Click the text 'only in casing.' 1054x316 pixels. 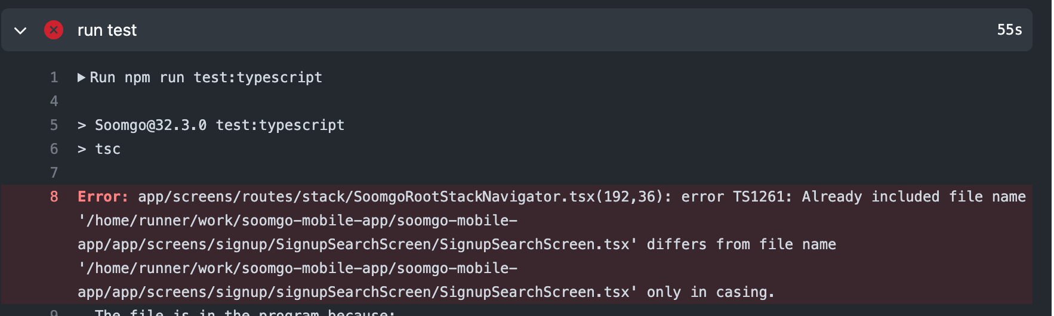tap(710, 292)
